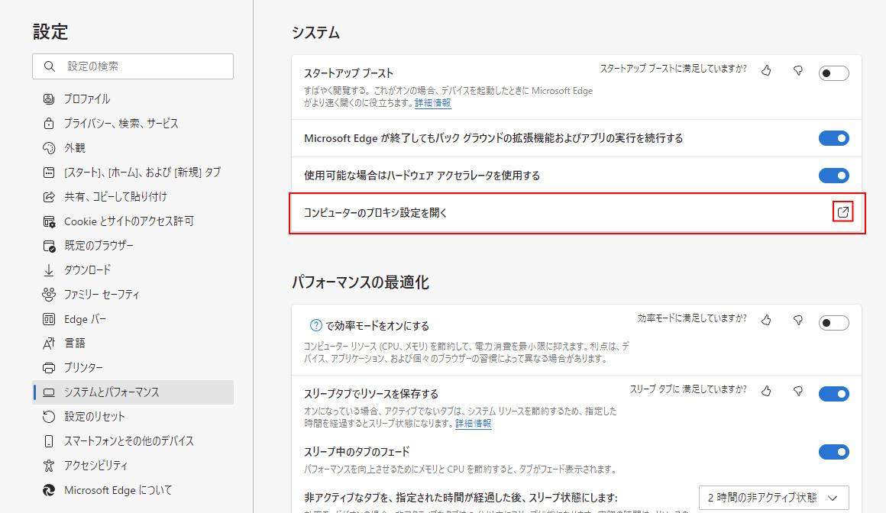Click the phone icon beside スマートフォンとその他のデバイス

[49, 441]
